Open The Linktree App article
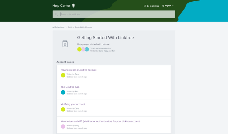 pos(70,87)
